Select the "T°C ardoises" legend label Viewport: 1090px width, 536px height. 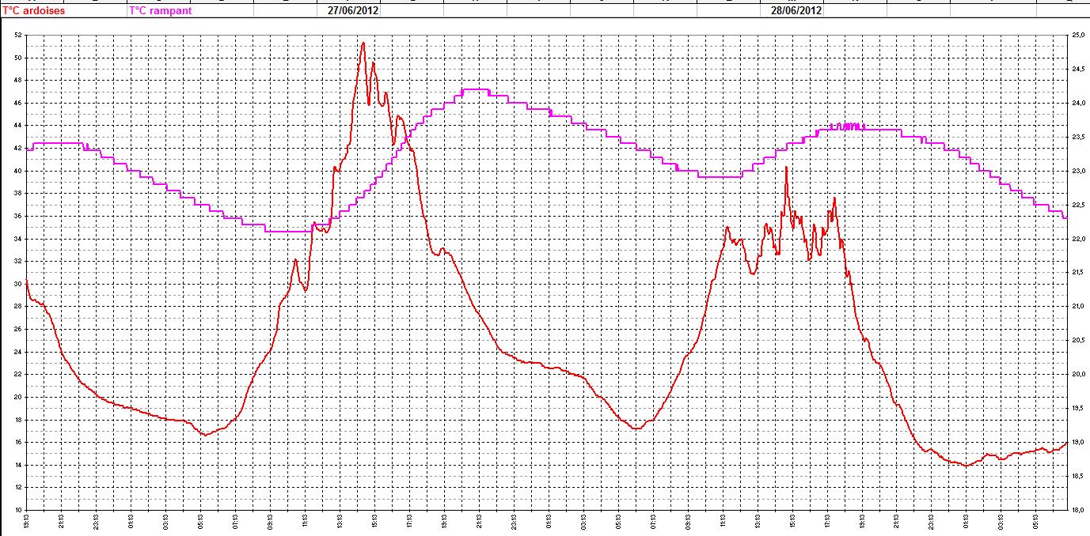pos(33,11)
